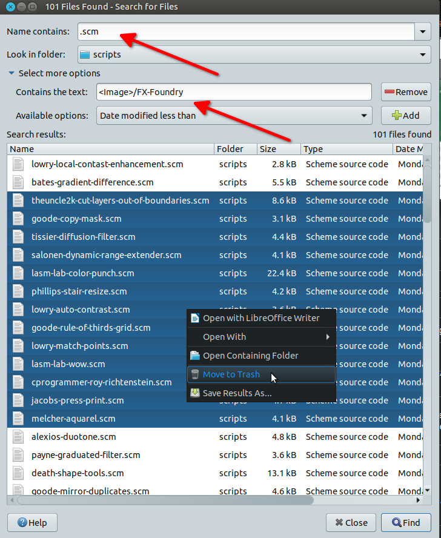Choose Open Containing Folder

point(261,356)
